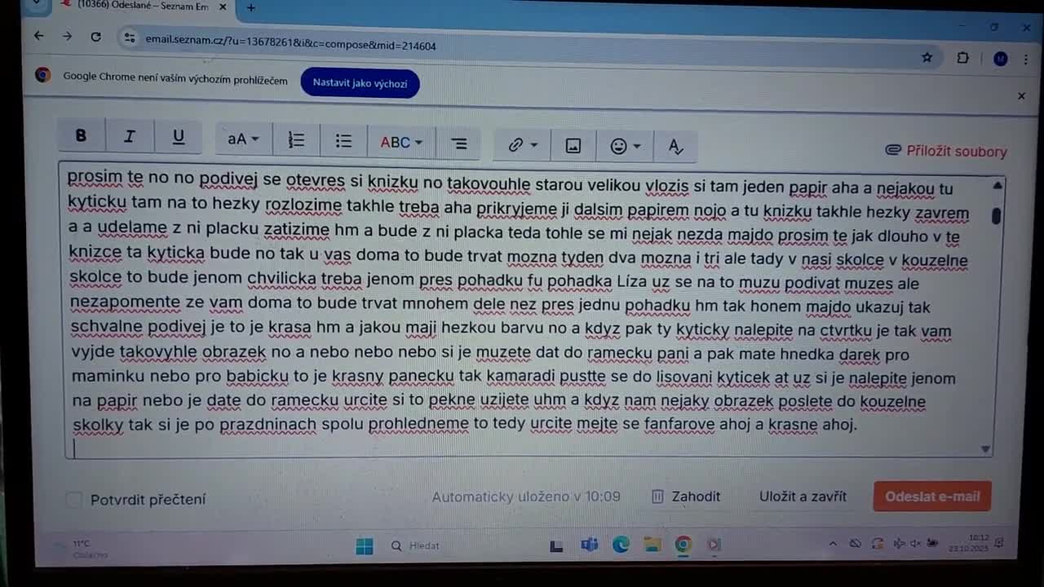The width and height of the screenshot is (1044, 587).
Task: Switch to the Odeslané Seznam Email tab
Action: pyautogui.click(x=140, y=7)
